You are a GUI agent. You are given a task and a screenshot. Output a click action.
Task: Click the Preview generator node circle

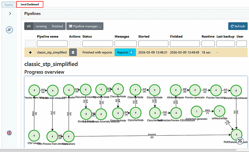pos(195,90)
